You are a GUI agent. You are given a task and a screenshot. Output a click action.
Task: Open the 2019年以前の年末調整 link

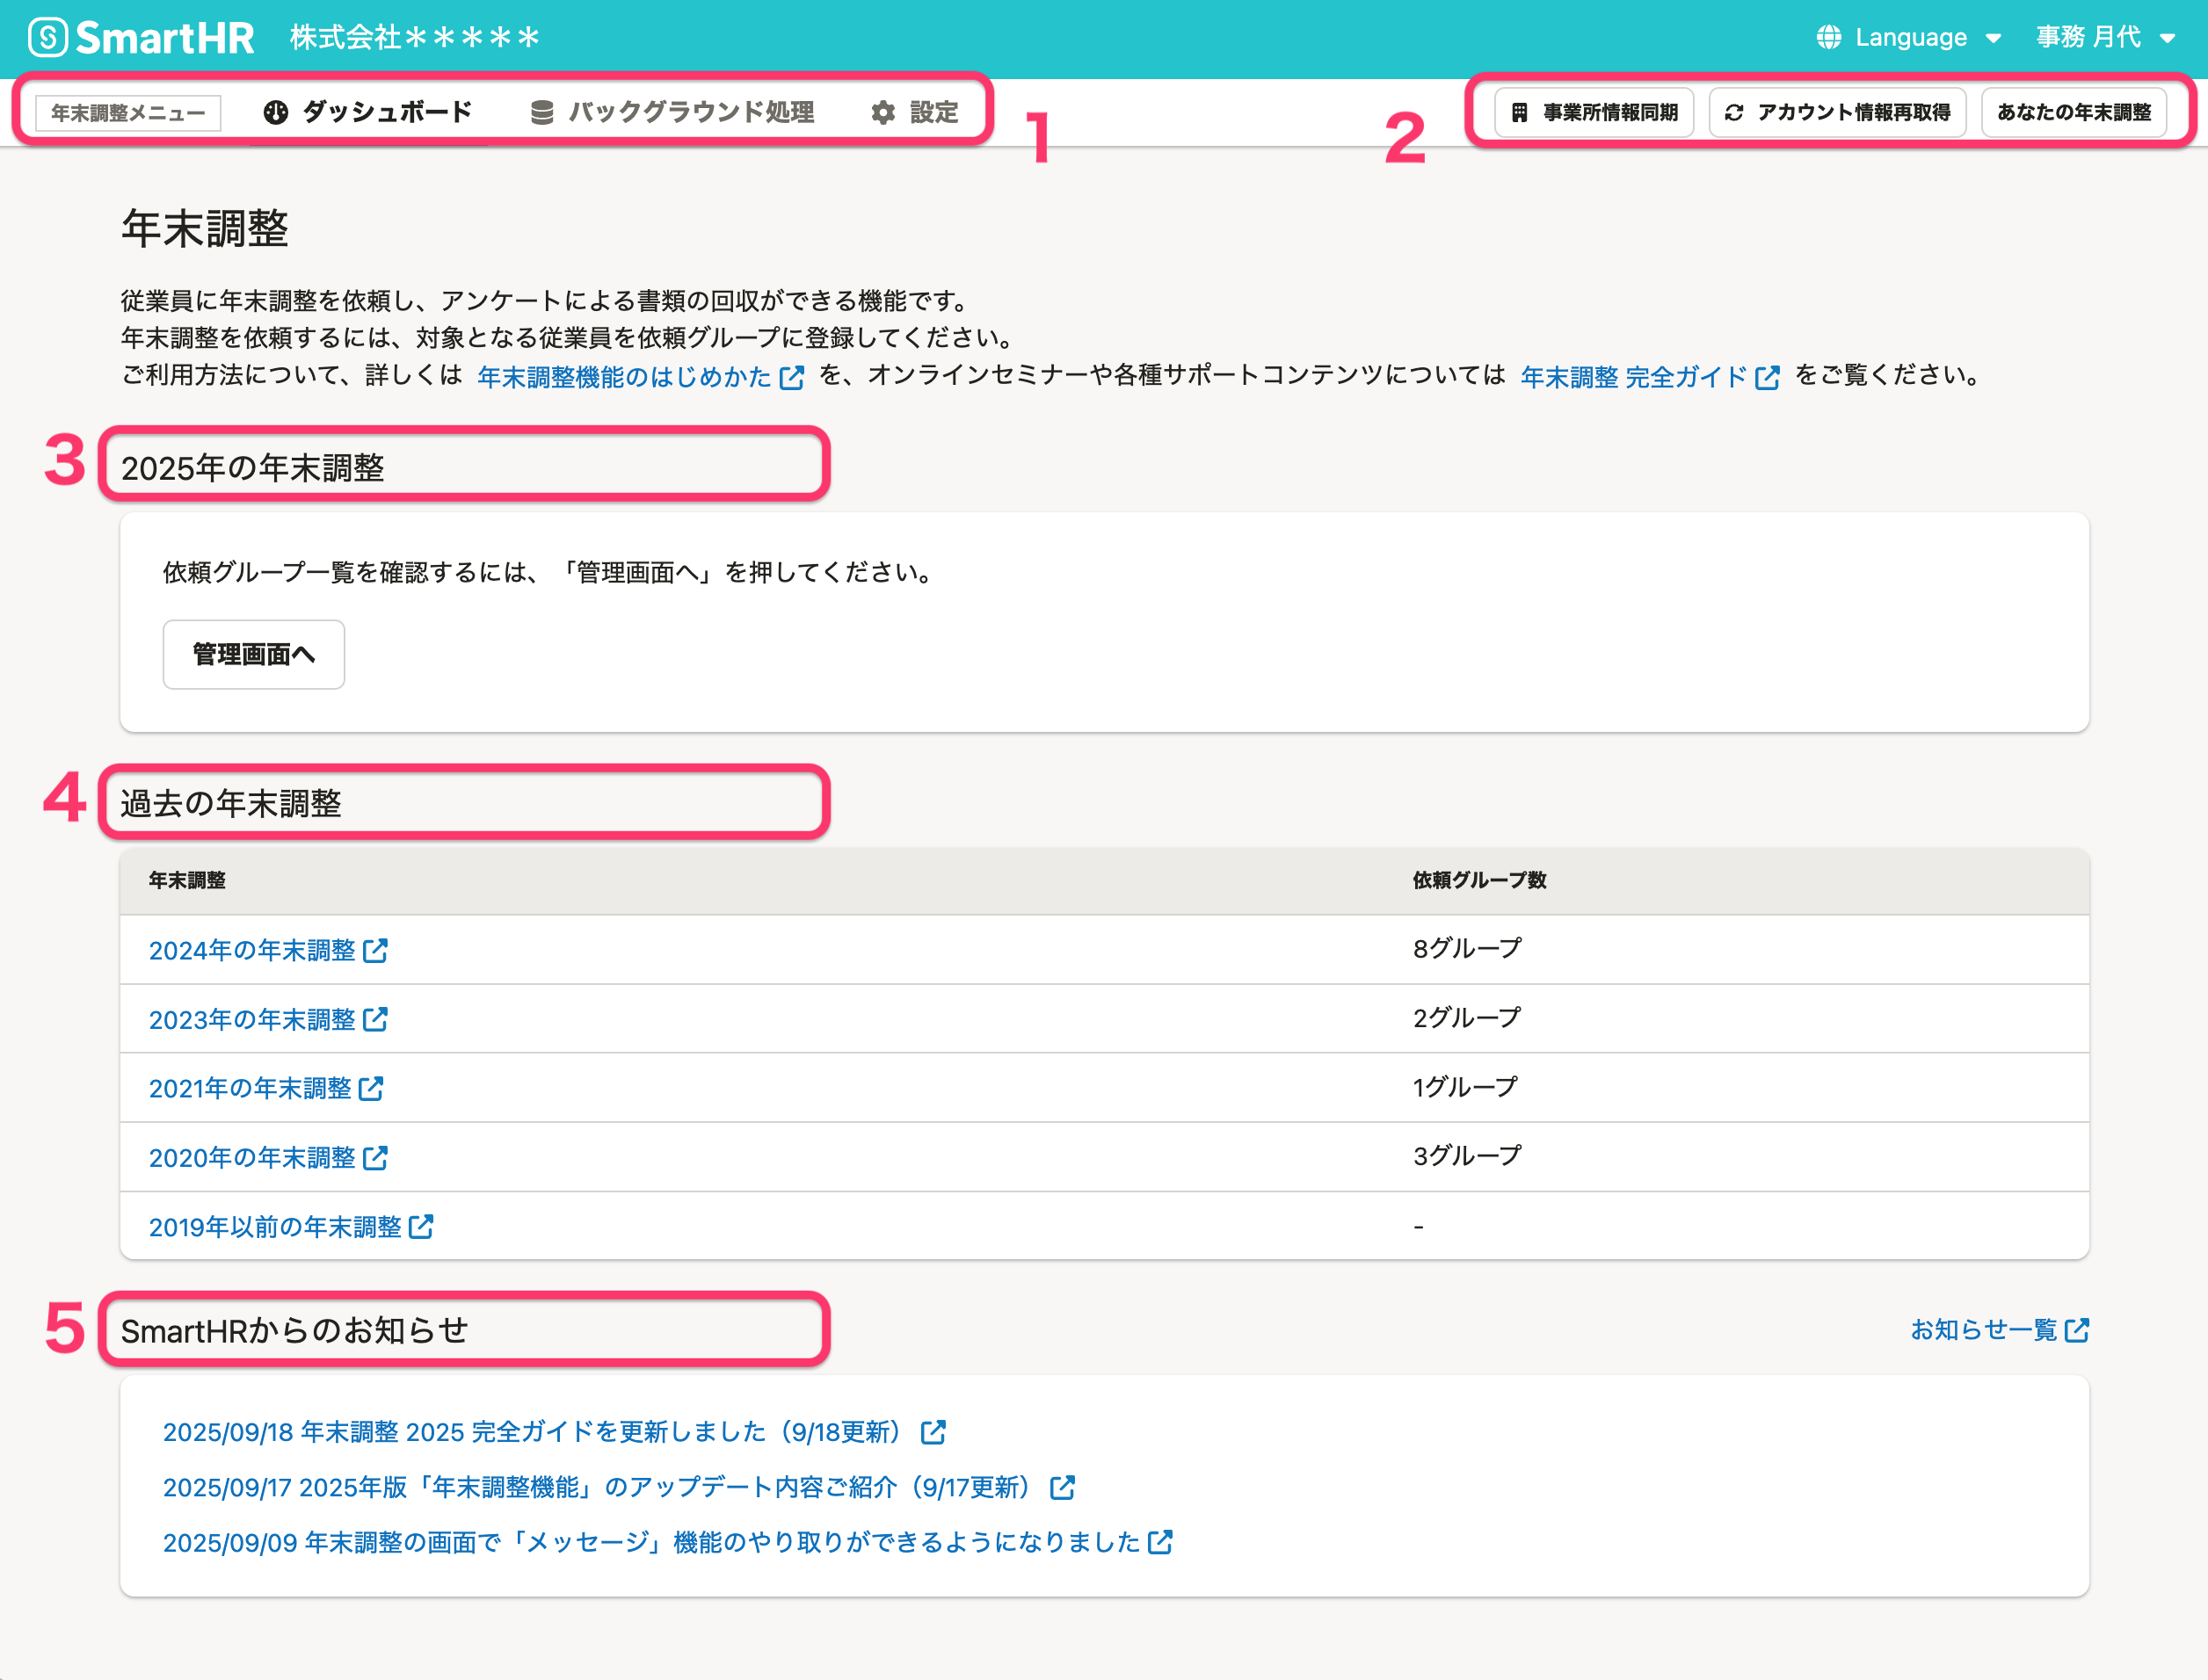tap(275, 1227)
